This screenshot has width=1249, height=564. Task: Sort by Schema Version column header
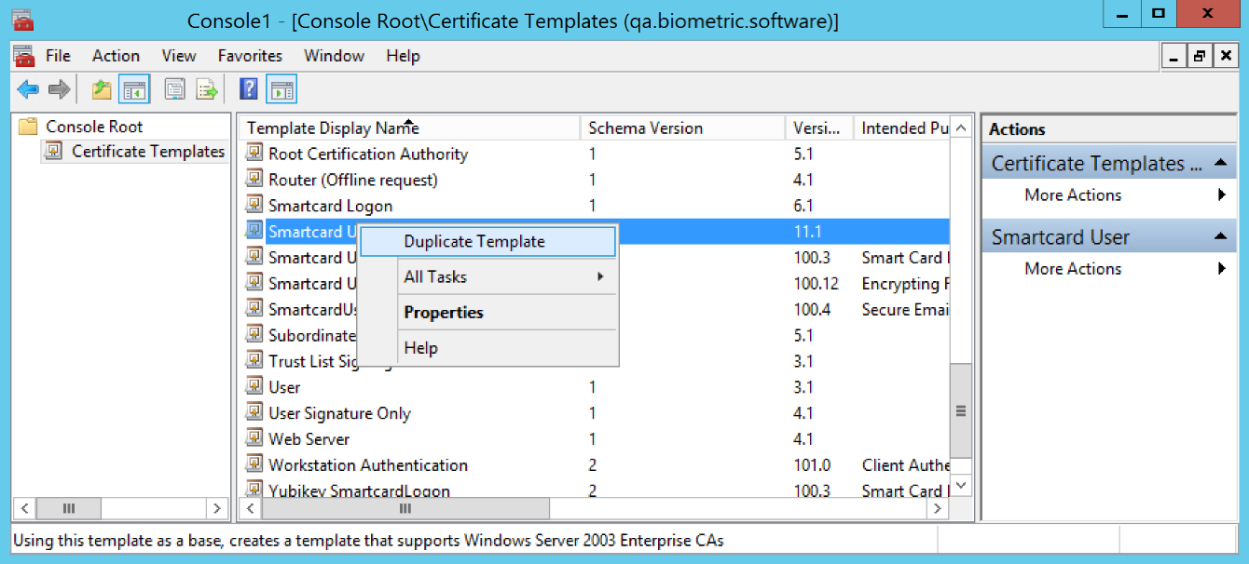tap(645, 128)
